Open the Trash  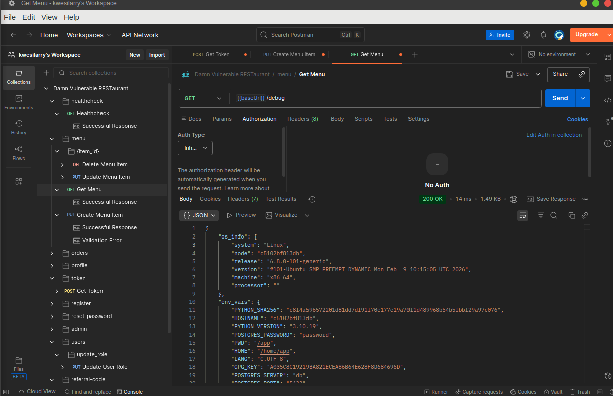point(580,392)
